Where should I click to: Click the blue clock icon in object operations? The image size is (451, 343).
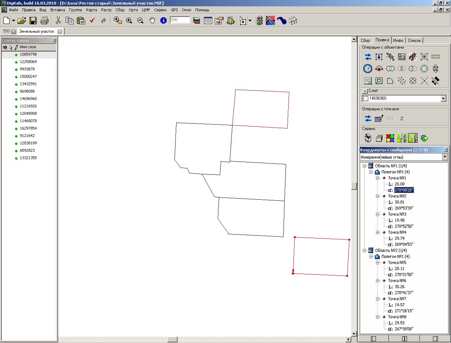[368, 69]
